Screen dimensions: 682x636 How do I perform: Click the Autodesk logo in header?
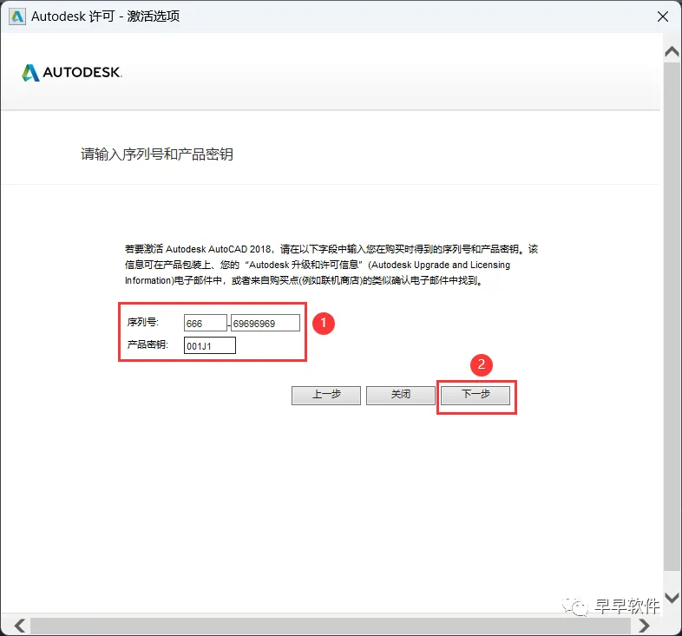(x=72, y=72)
